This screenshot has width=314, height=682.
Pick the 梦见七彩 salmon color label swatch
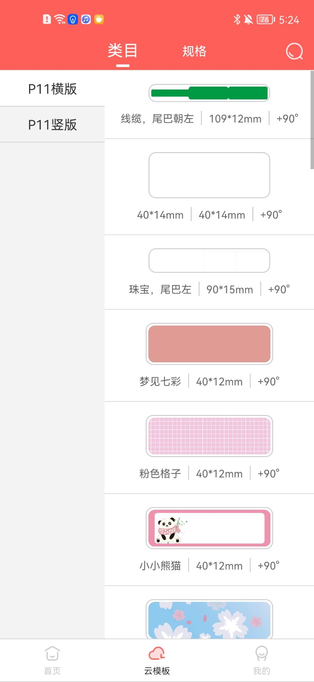point(209,343)
